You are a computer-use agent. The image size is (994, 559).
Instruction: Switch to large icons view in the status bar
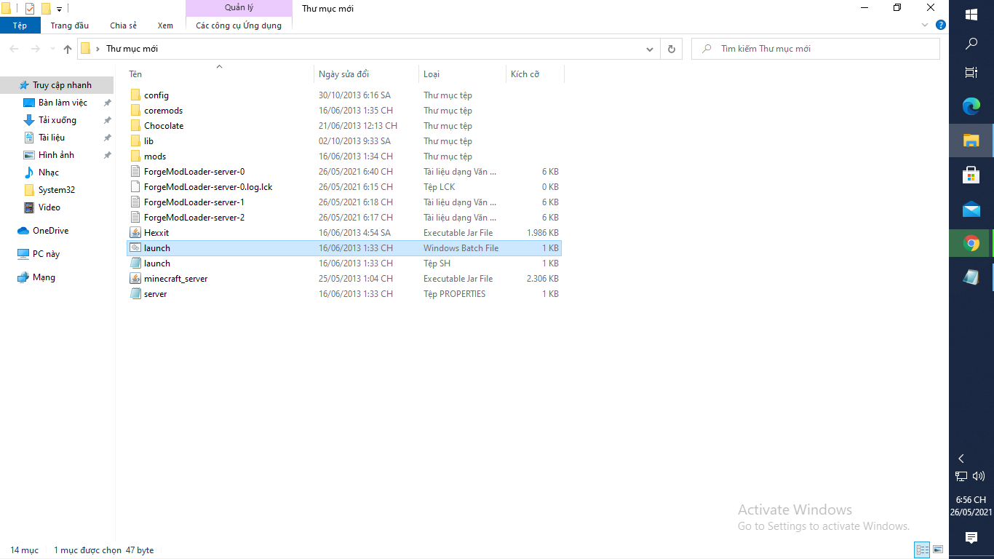coord(938,550)
